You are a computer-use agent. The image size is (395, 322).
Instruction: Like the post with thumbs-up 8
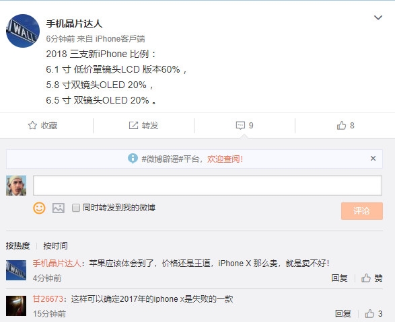tap(341, 125)
